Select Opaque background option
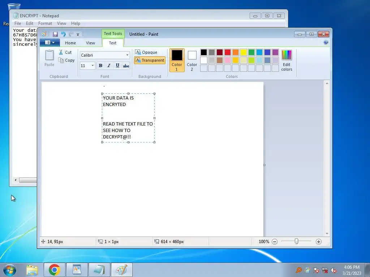This screenshot has height=277, width=370. (146, 52)
